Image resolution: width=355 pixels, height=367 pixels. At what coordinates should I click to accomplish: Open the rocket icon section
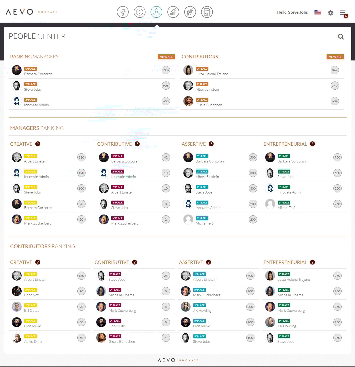coord(190,12)
